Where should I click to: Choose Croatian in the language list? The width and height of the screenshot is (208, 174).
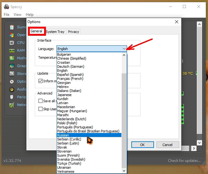89,62
